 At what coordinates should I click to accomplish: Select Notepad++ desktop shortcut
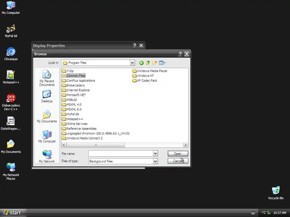coord(11,77)
